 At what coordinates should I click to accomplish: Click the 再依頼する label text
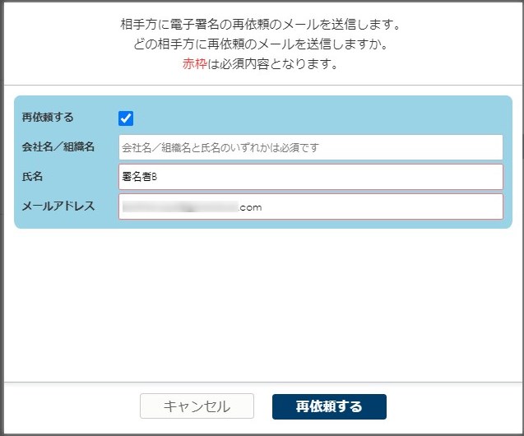[48, 118]
